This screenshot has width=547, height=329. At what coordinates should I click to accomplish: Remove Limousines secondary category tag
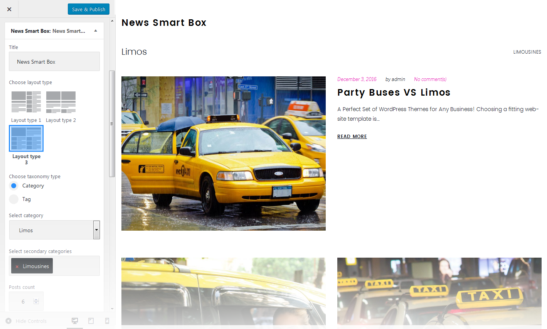[x=17, y=267]
